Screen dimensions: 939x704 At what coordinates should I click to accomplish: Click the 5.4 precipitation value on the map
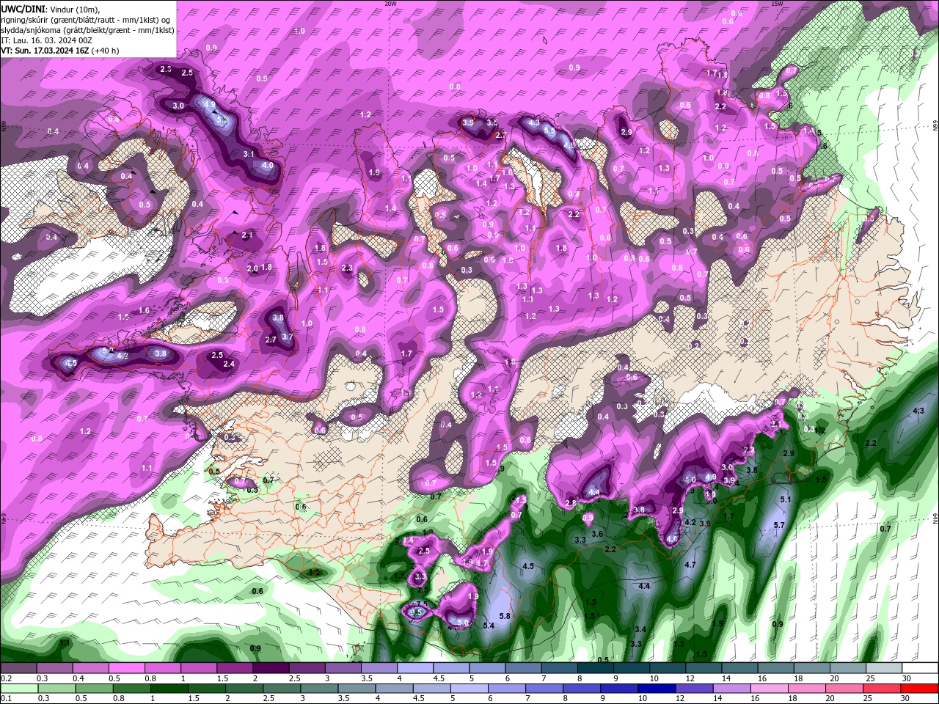pyautogui.click(x=489, y=626)
